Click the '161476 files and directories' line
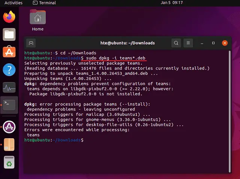 117,68
